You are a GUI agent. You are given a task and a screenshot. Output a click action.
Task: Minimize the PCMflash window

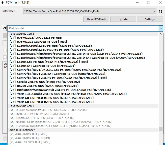137,3
